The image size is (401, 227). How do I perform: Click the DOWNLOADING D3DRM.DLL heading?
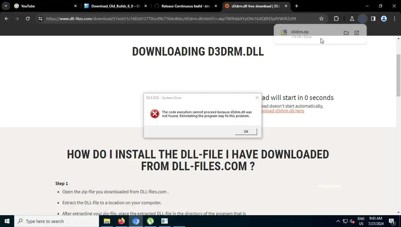(x=198, y=51)
